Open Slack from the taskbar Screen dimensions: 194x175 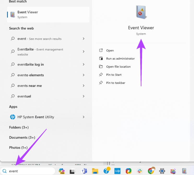140,171
